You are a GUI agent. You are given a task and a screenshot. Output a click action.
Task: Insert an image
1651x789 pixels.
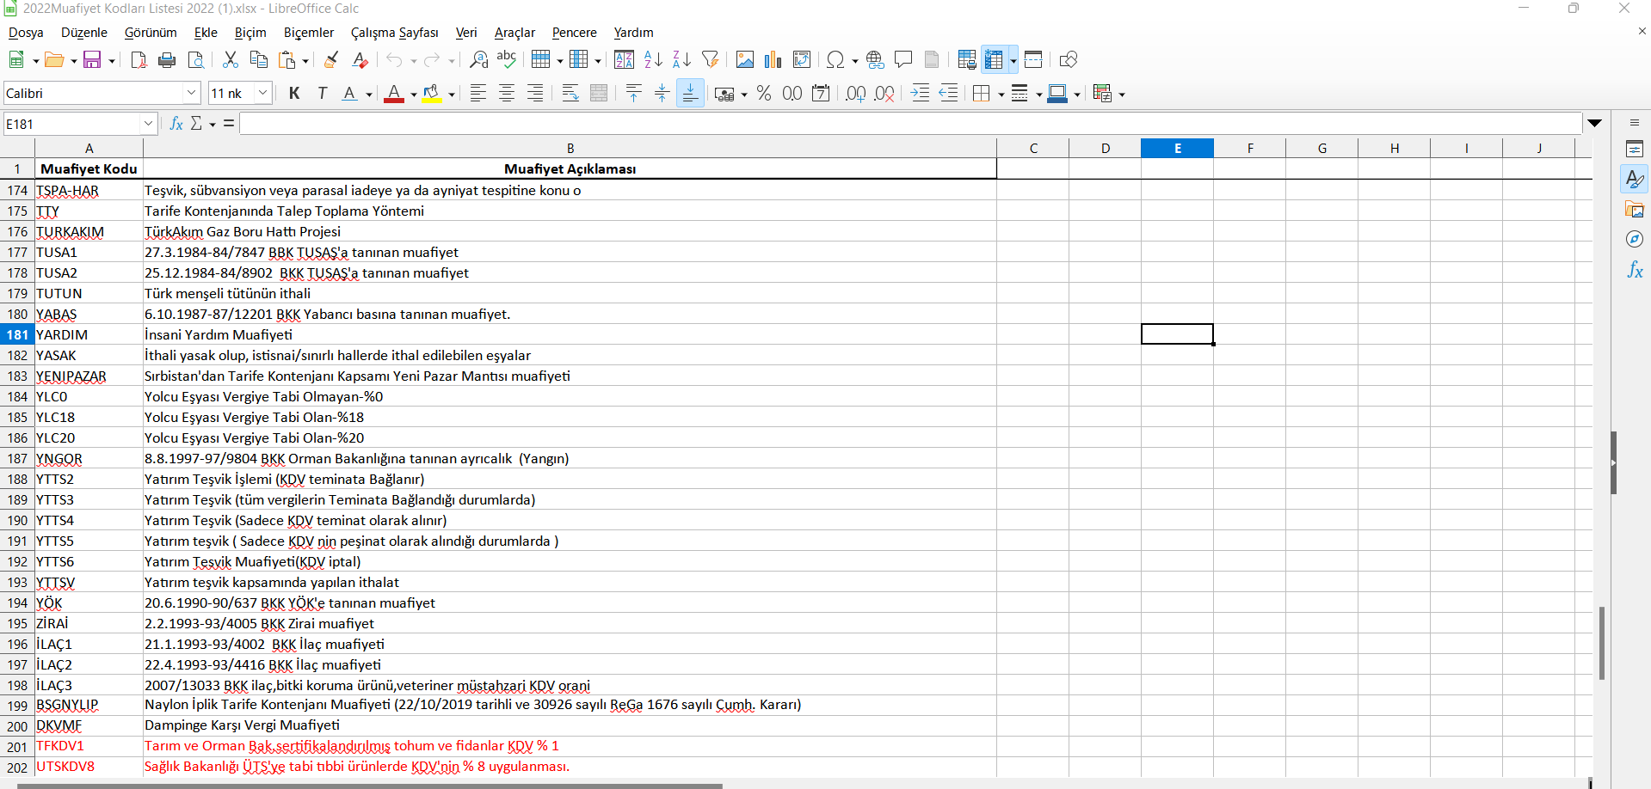coord(745,59)
